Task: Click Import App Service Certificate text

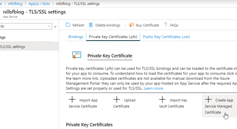Action: [x=83, y=103]
